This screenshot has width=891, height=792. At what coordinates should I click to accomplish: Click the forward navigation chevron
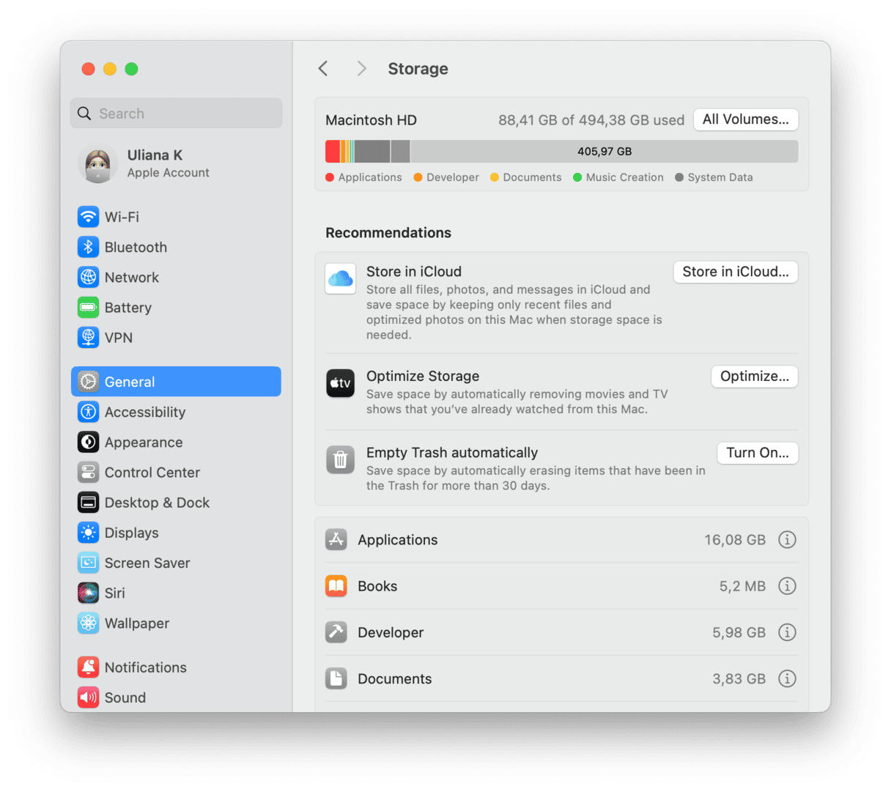coord(361,68)
